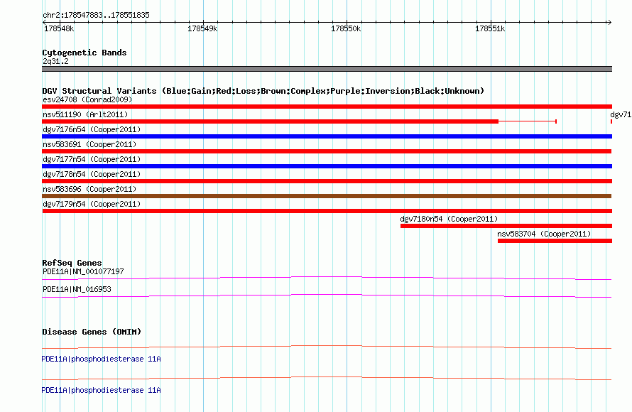Select the 2q31.2 band label
This screenshot has height=412, width=632.
point(55,61)
